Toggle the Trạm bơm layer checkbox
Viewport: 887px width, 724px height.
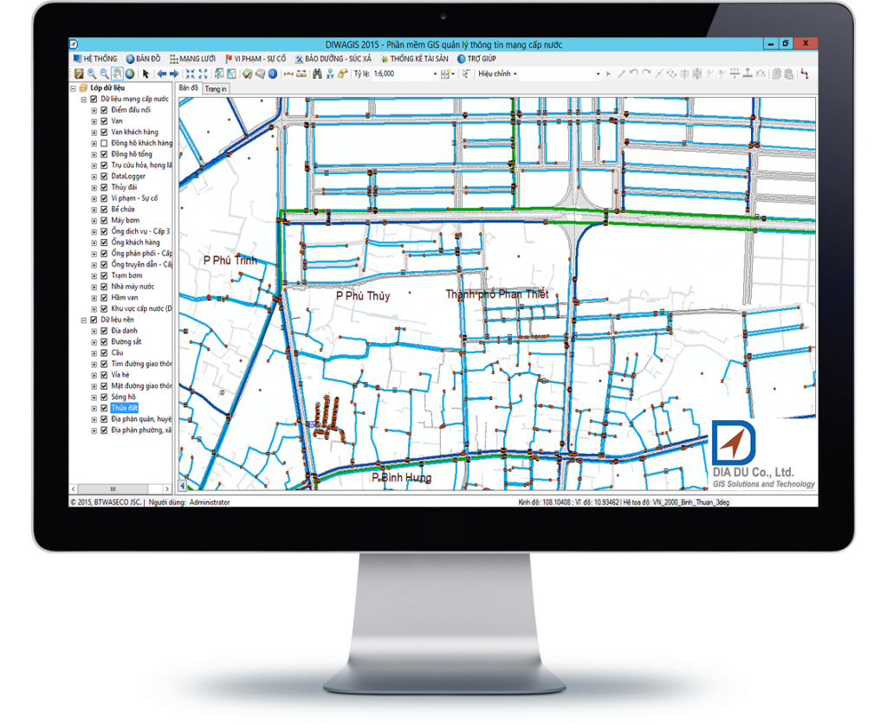click(104, 275)
